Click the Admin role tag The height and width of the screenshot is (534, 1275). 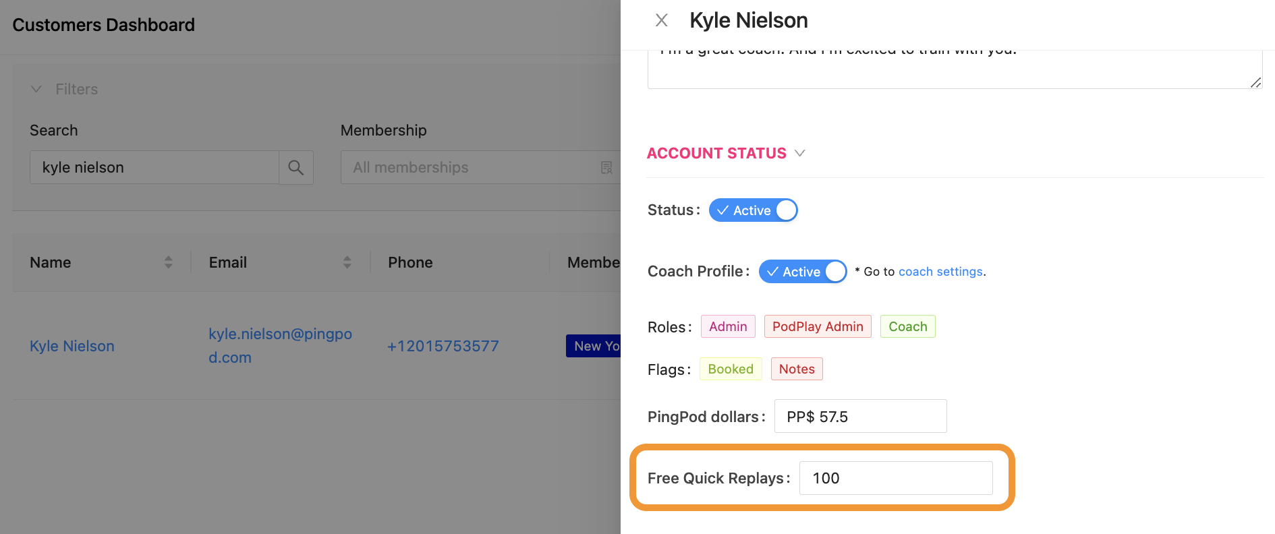728,326
